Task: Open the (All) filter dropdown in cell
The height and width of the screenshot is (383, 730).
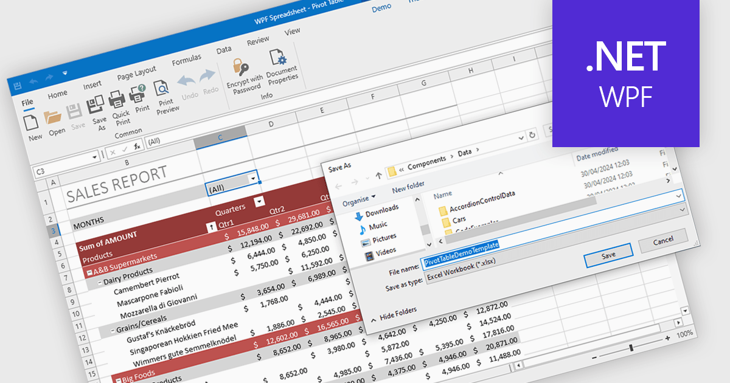Action: (x=252, y=179)
